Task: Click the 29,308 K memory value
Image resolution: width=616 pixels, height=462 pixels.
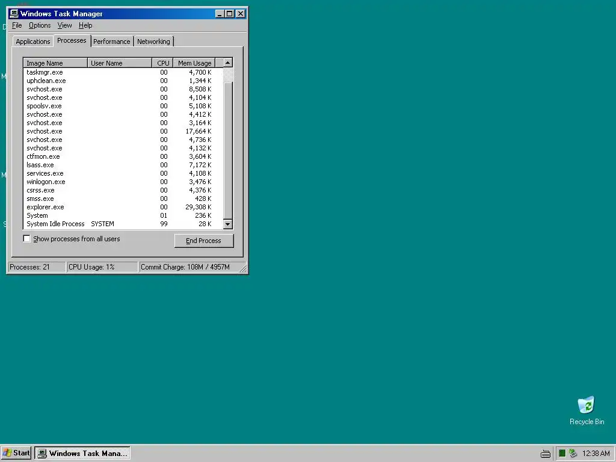Action: (199, 207)
